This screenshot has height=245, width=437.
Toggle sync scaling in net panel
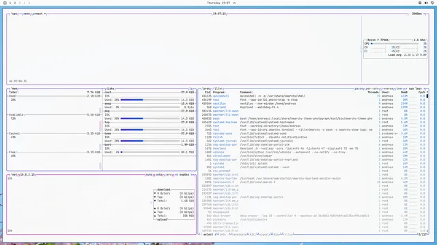pyautogui.click(x=149, y=175)
